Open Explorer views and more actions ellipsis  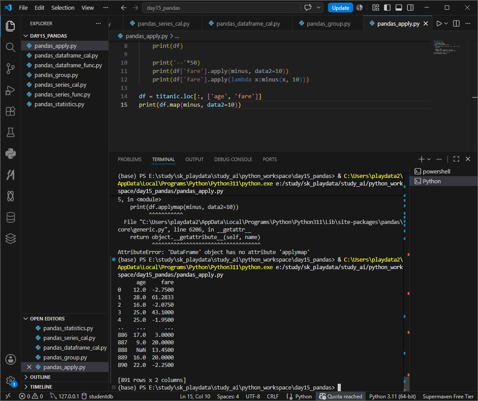(98, 23)
